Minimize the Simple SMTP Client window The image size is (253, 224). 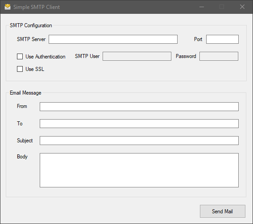[202, 7]
